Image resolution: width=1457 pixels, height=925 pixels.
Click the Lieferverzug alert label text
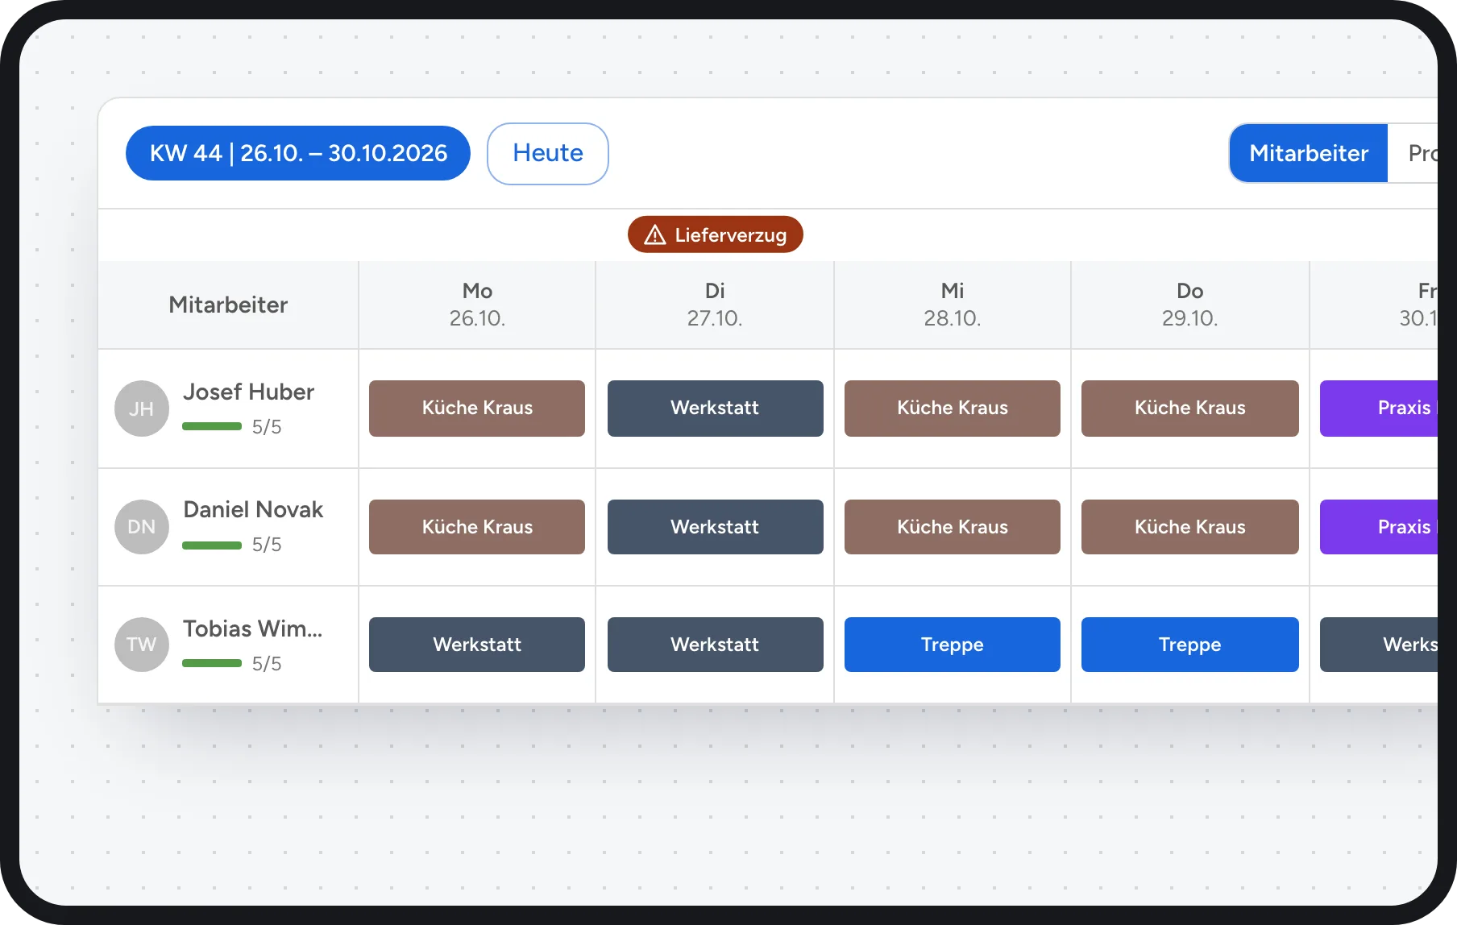[731, 235]
